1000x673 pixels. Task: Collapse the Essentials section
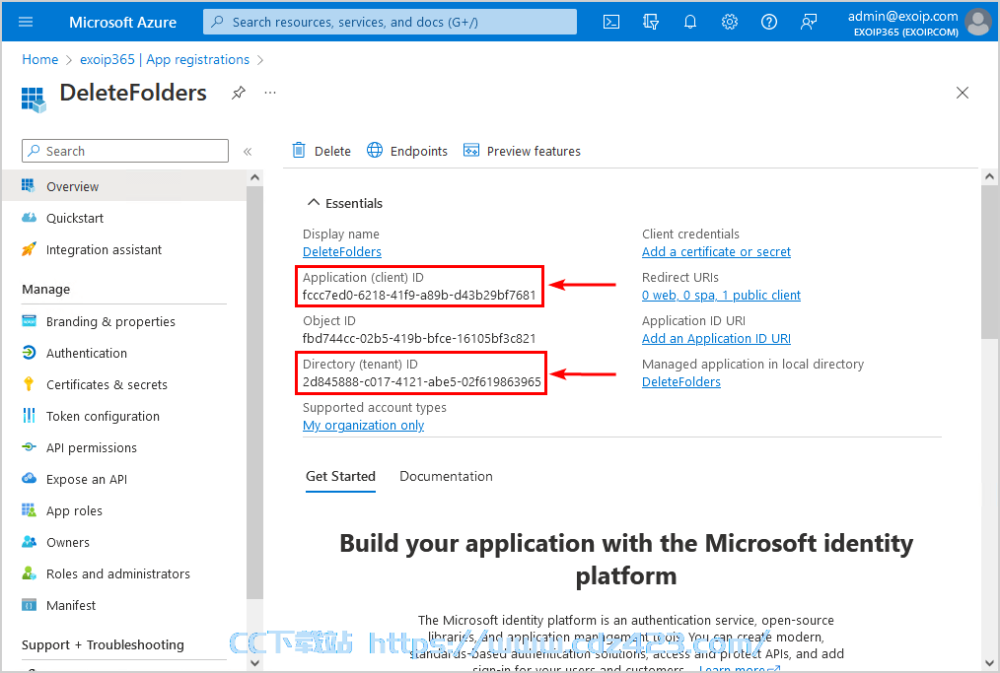[314, 203]
